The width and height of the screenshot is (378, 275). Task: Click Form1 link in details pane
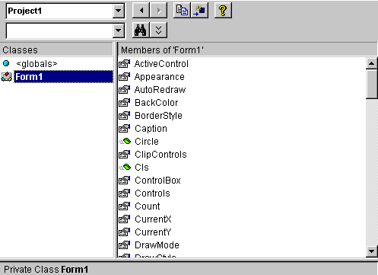pos(75,269)
